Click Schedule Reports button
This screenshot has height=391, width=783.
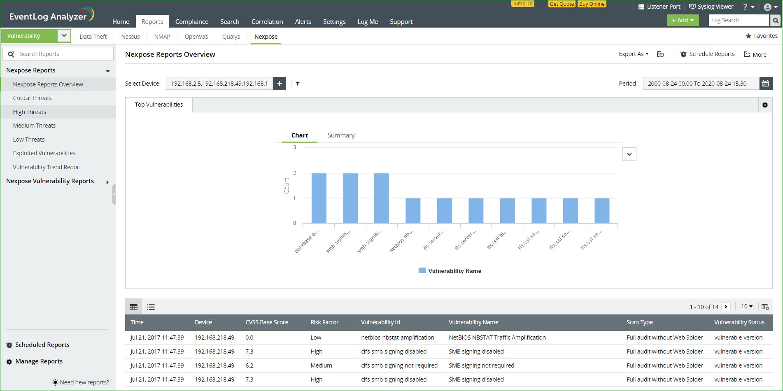tap(707, 54)
